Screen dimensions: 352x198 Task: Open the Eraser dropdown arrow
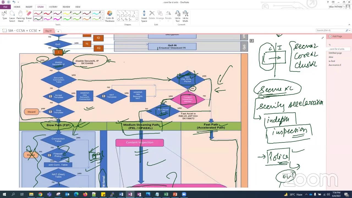29,21
